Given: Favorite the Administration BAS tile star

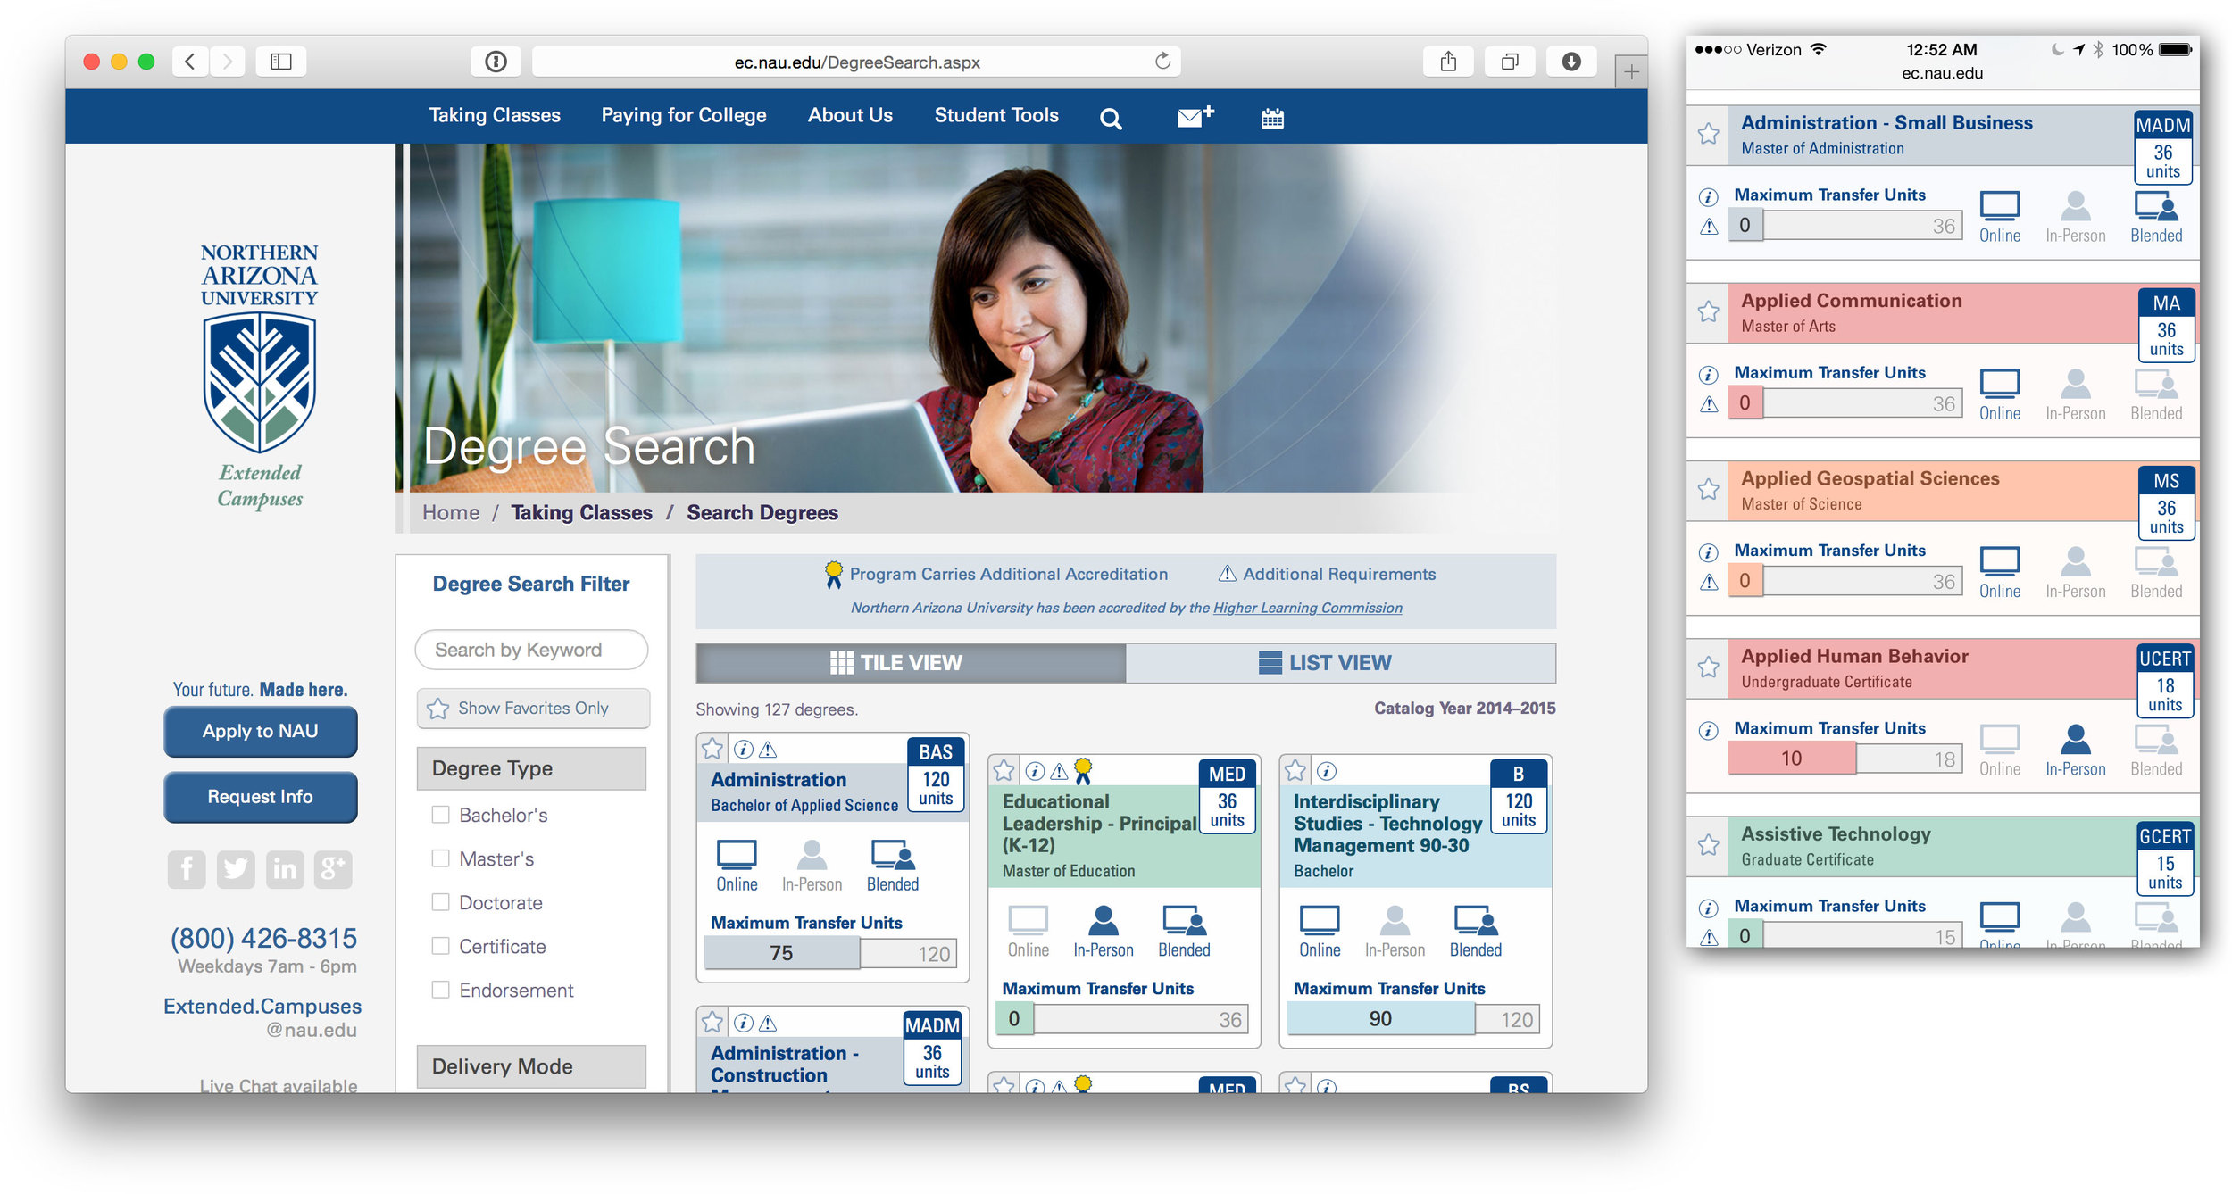Looking at the screenshot, I should tap(712, 748).
